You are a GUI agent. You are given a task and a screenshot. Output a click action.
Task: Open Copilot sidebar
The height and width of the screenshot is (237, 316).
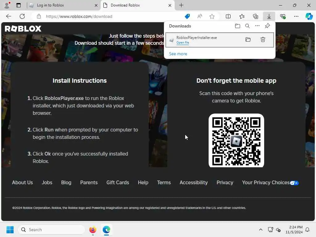tap(309, 16)
